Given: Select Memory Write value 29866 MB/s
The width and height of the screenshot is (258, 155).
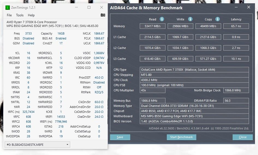Looking at the screenshot, I should [x=180, y=26].
